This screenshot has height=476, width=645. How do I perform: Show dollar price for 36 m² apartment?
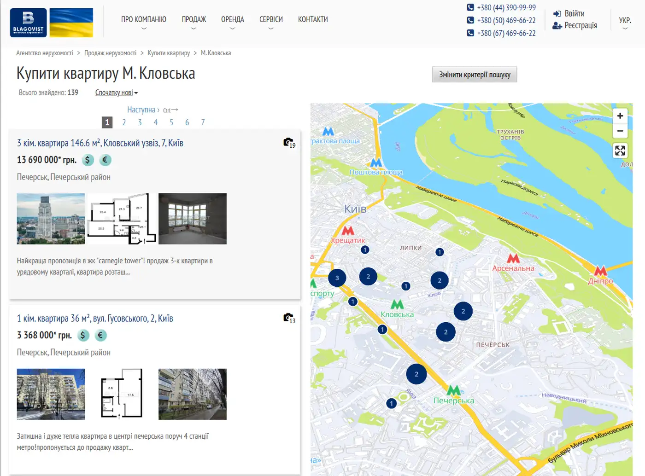click(83, 335)
